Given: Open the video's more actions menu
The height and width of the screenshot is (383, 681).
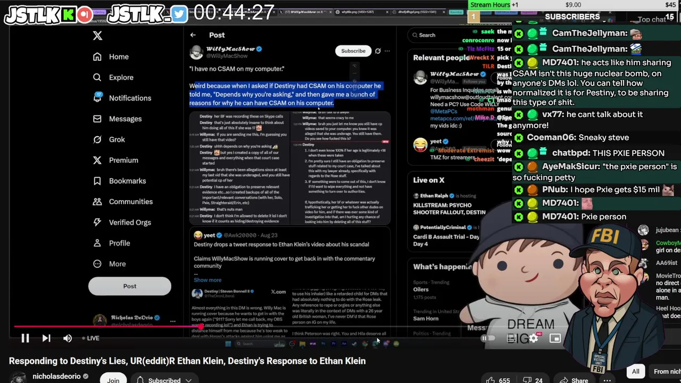Looking at the screenshot, I should pos(607,380).
